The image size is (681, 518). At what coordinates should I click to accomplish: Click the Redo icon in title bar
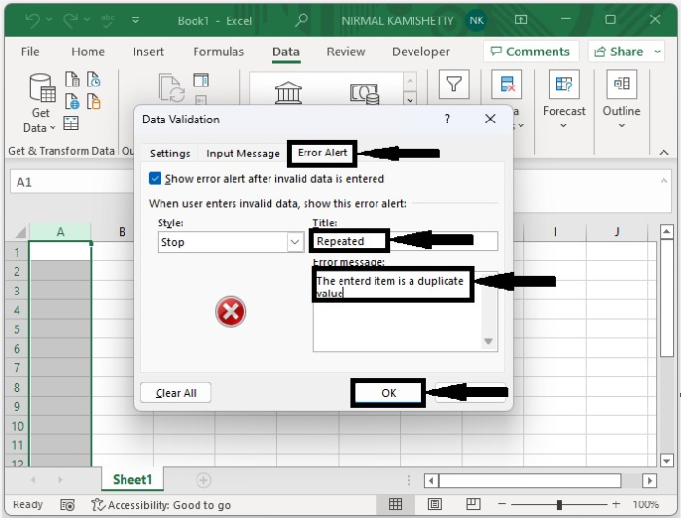click(x=71, y=20)
